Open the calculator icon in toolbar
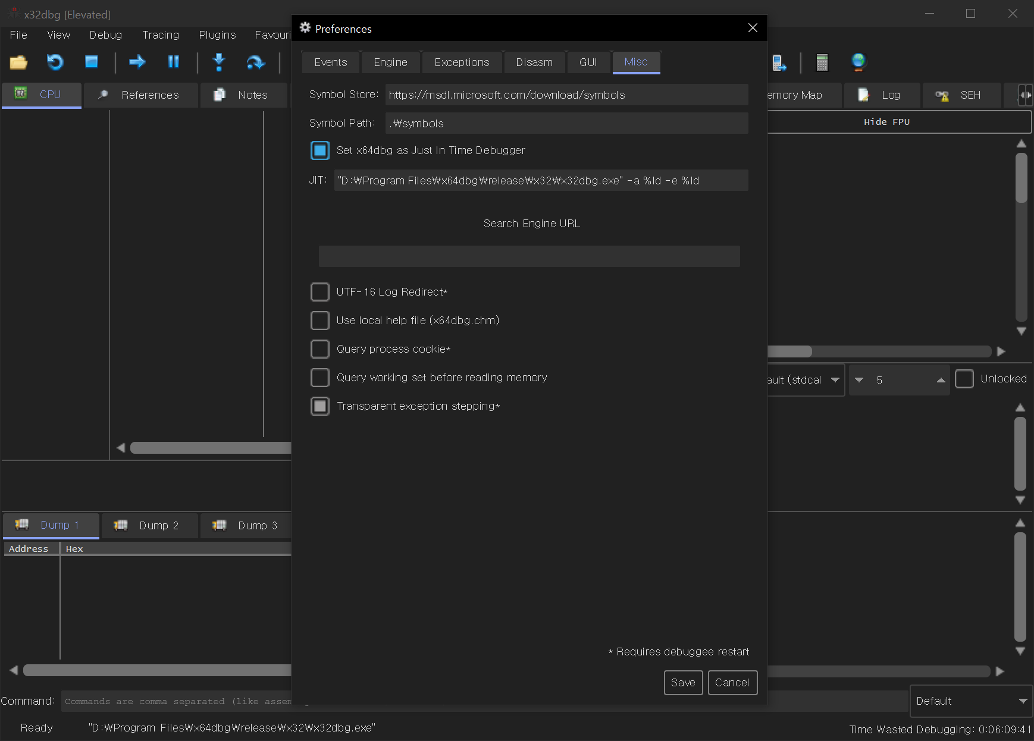The width and height of the screenshot is (1034, 741). tap(822, 62)
